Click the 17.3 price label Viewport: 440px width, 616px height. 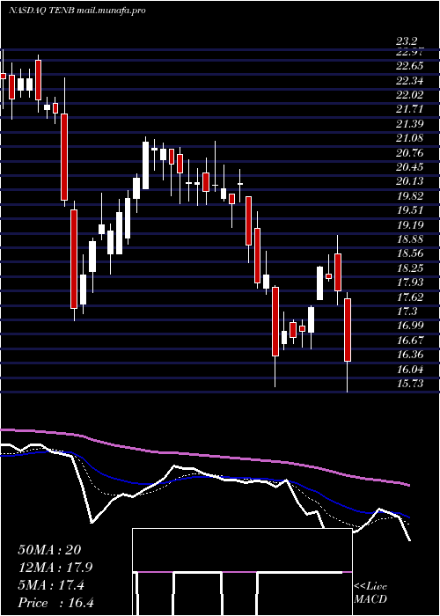pos(407,312)
